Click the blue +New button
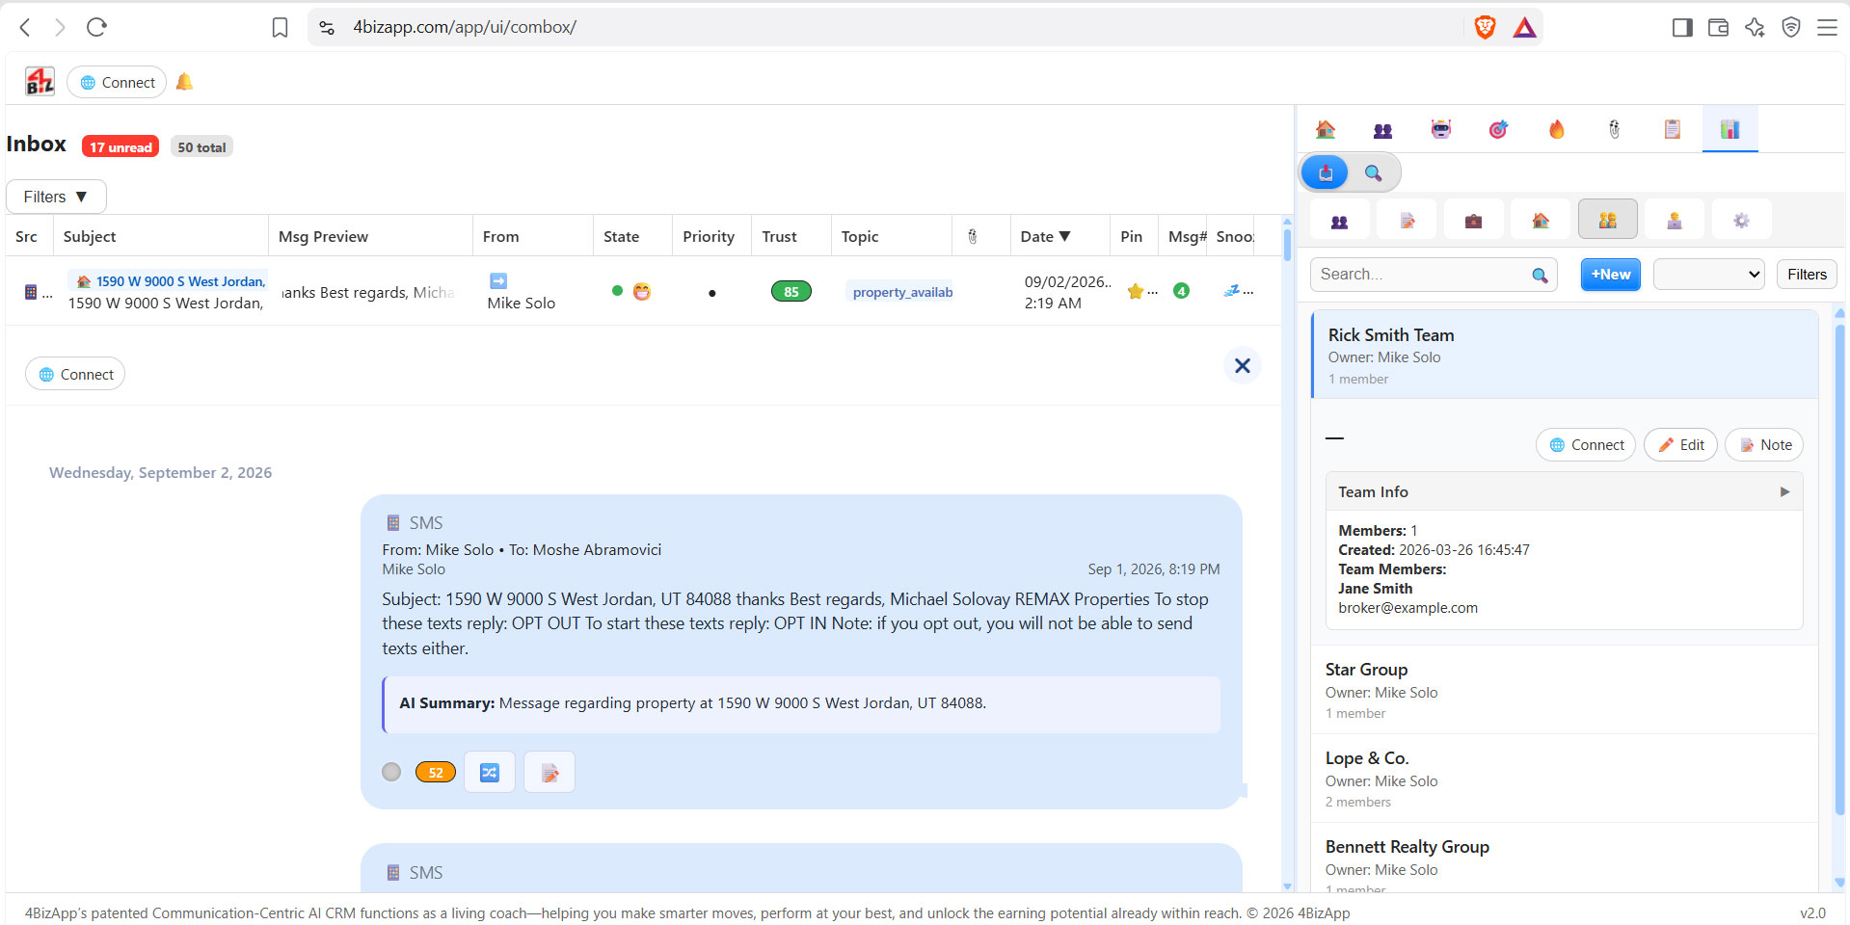 [1610, 275]
